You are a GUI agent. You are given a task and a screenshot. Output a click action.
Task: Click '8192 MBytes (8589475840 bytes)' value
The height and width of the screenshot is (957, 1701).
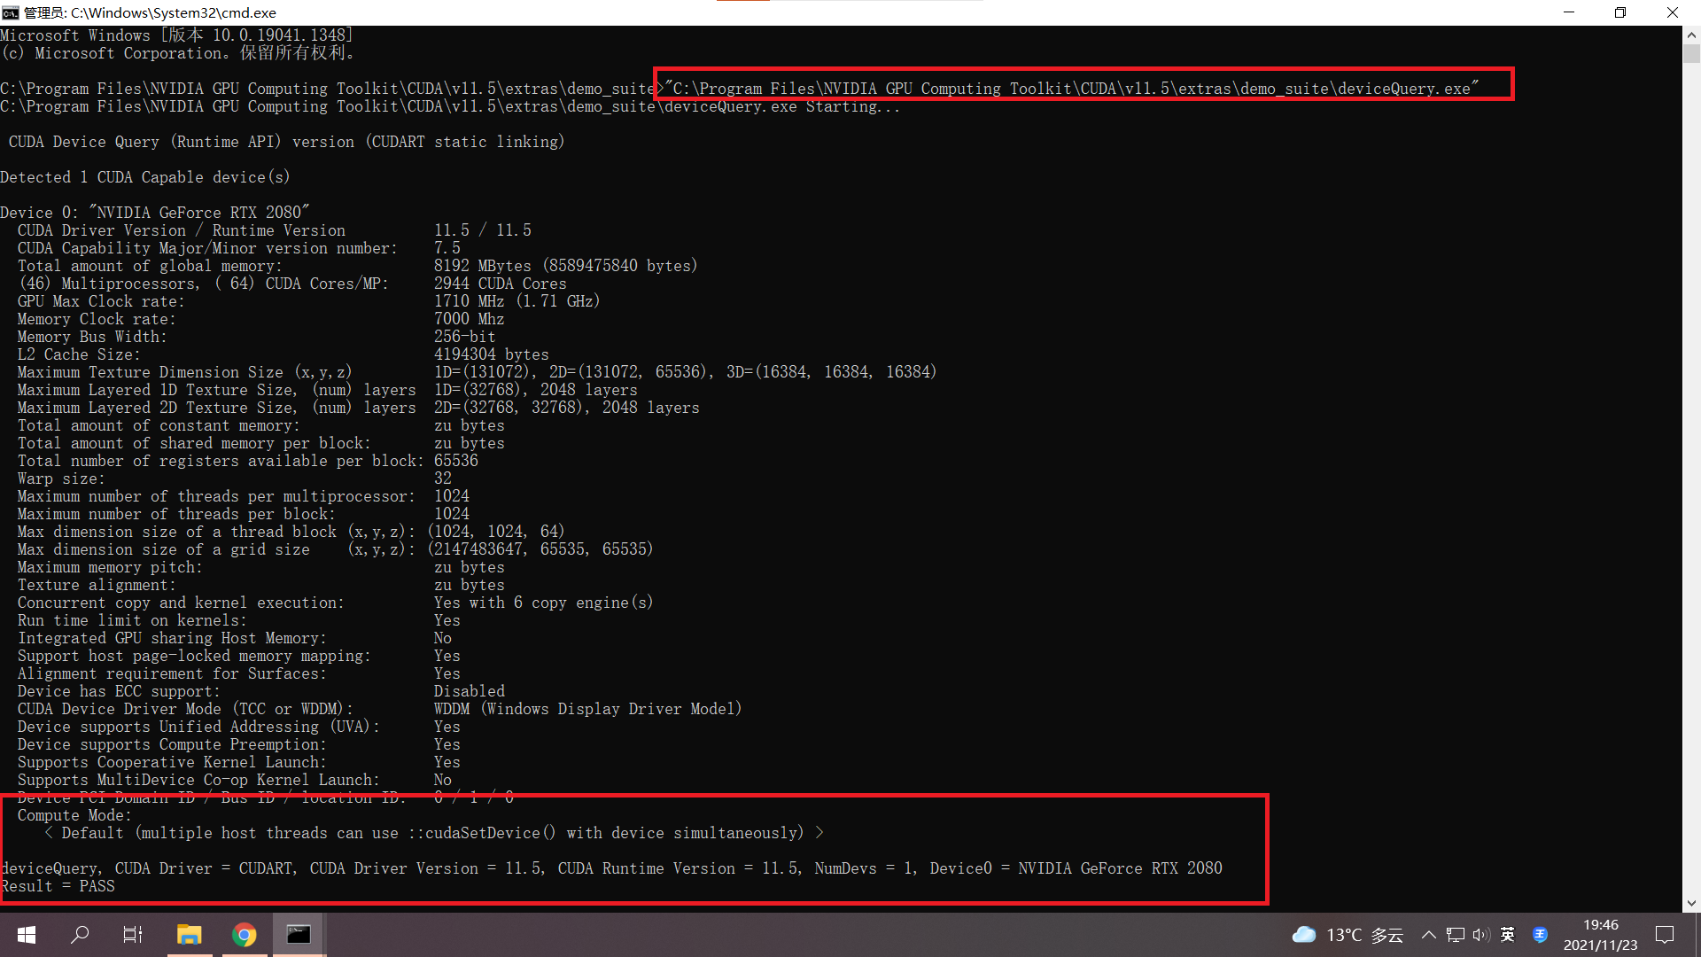(x=565, y=266)
